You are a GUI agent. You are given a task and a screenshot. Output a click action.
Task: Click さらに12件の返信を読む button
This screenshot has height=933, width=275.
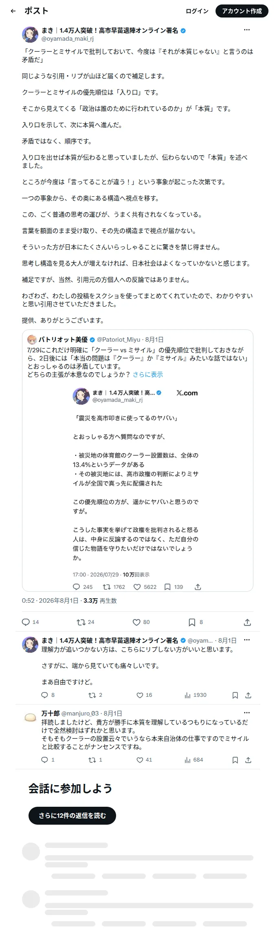pos(73,816)
